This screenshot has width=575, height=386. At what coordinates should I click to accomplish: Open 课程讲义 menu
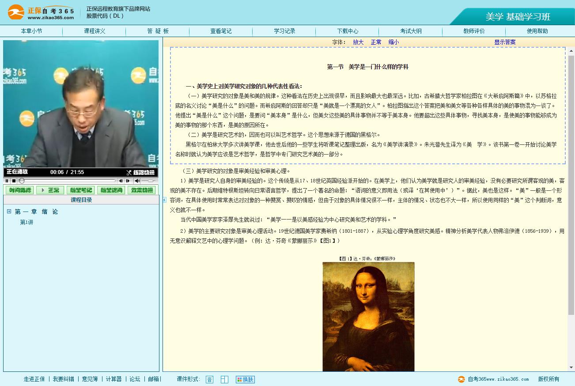tap(95, 31)
